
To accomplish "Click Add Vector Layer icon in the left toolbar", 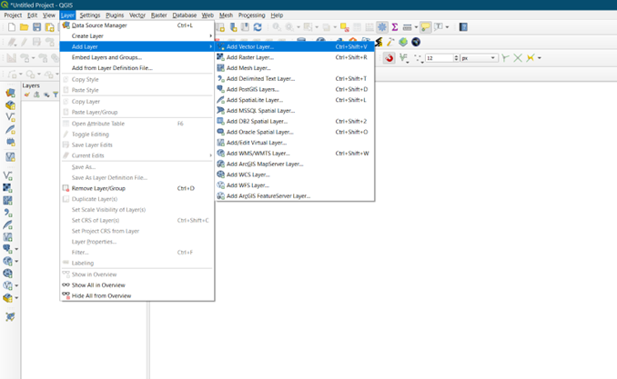I will click(x=9, y=175).
